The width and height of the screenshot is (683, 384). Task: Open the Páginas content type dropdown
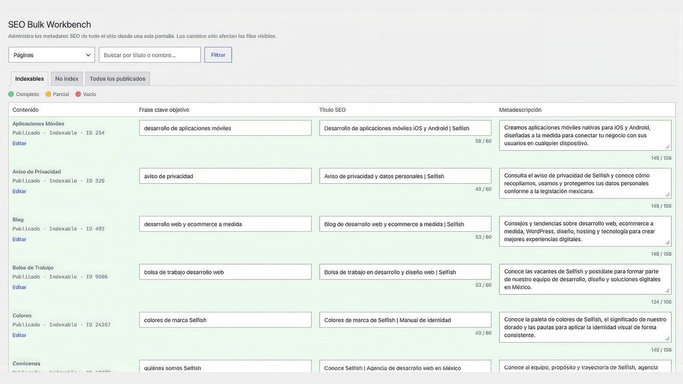(52, 55)
